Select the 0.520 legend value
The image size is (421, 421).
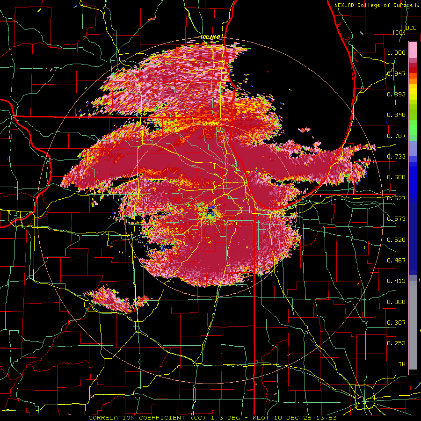pyautogui.click(x=396, y=240)
